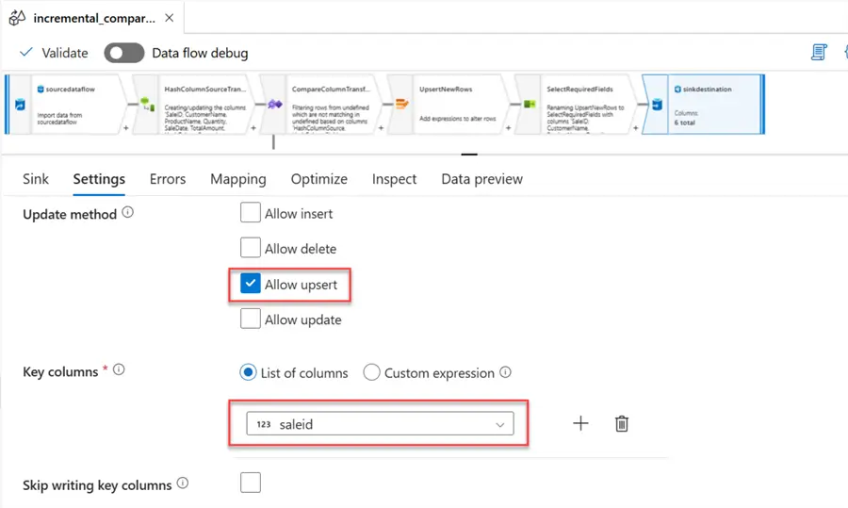Image resolution: width=848 pixels, height=508 pixels.
Task: Open the script view icon
Action: (819, 53)
